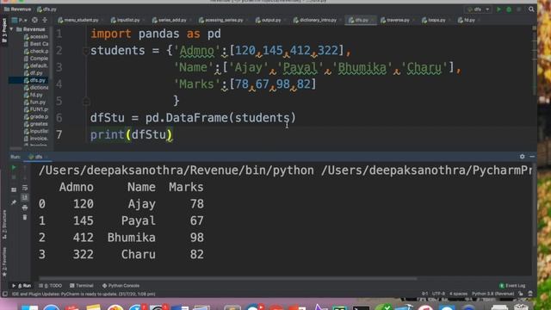Open Search Everywhere magnifier icon

(531, 9)
